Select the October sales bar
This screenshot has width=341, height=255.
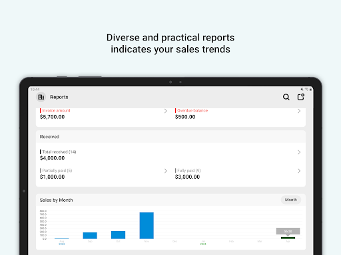(118, 235)
